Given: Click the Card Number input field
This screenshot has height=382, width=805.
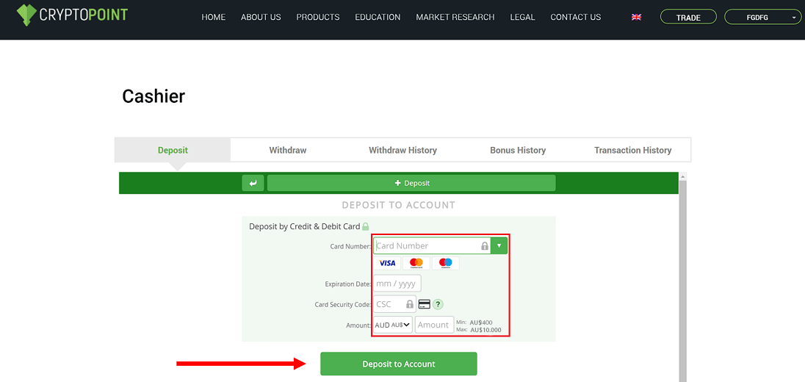Looking at the screenshot, I should coord(426,245).
